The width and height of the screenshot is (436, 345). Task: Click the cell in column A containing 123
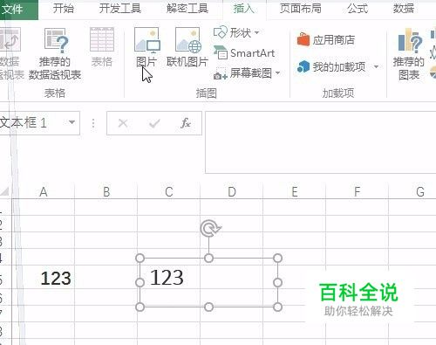[x=44, y=278]
